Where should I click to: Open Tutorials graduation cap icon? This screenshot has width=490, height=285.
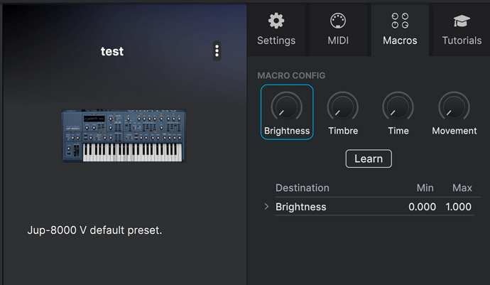[462, 21]
